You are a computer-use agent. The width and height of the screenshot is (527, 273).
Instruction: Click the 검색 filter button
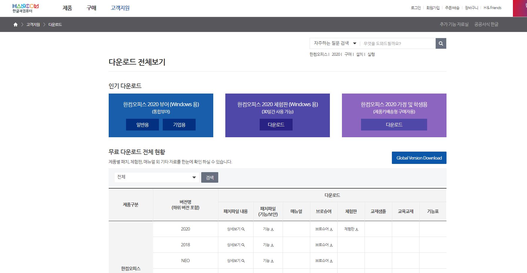coord(210,177)
